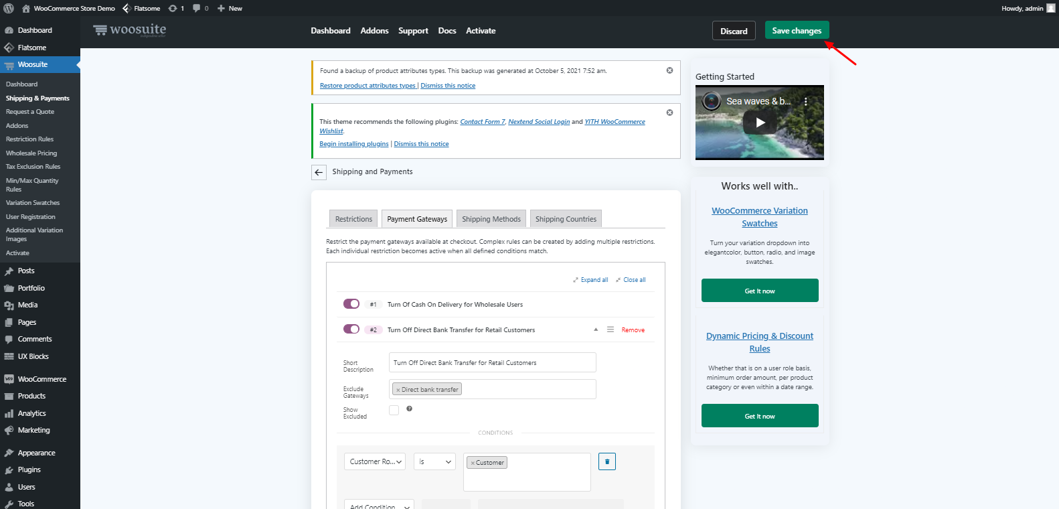Toggle rule #2 Direct Bank Transfer switch
The height and width of the screenshot is (509, 1059).
pyautogui.click(x=351, y=329)
